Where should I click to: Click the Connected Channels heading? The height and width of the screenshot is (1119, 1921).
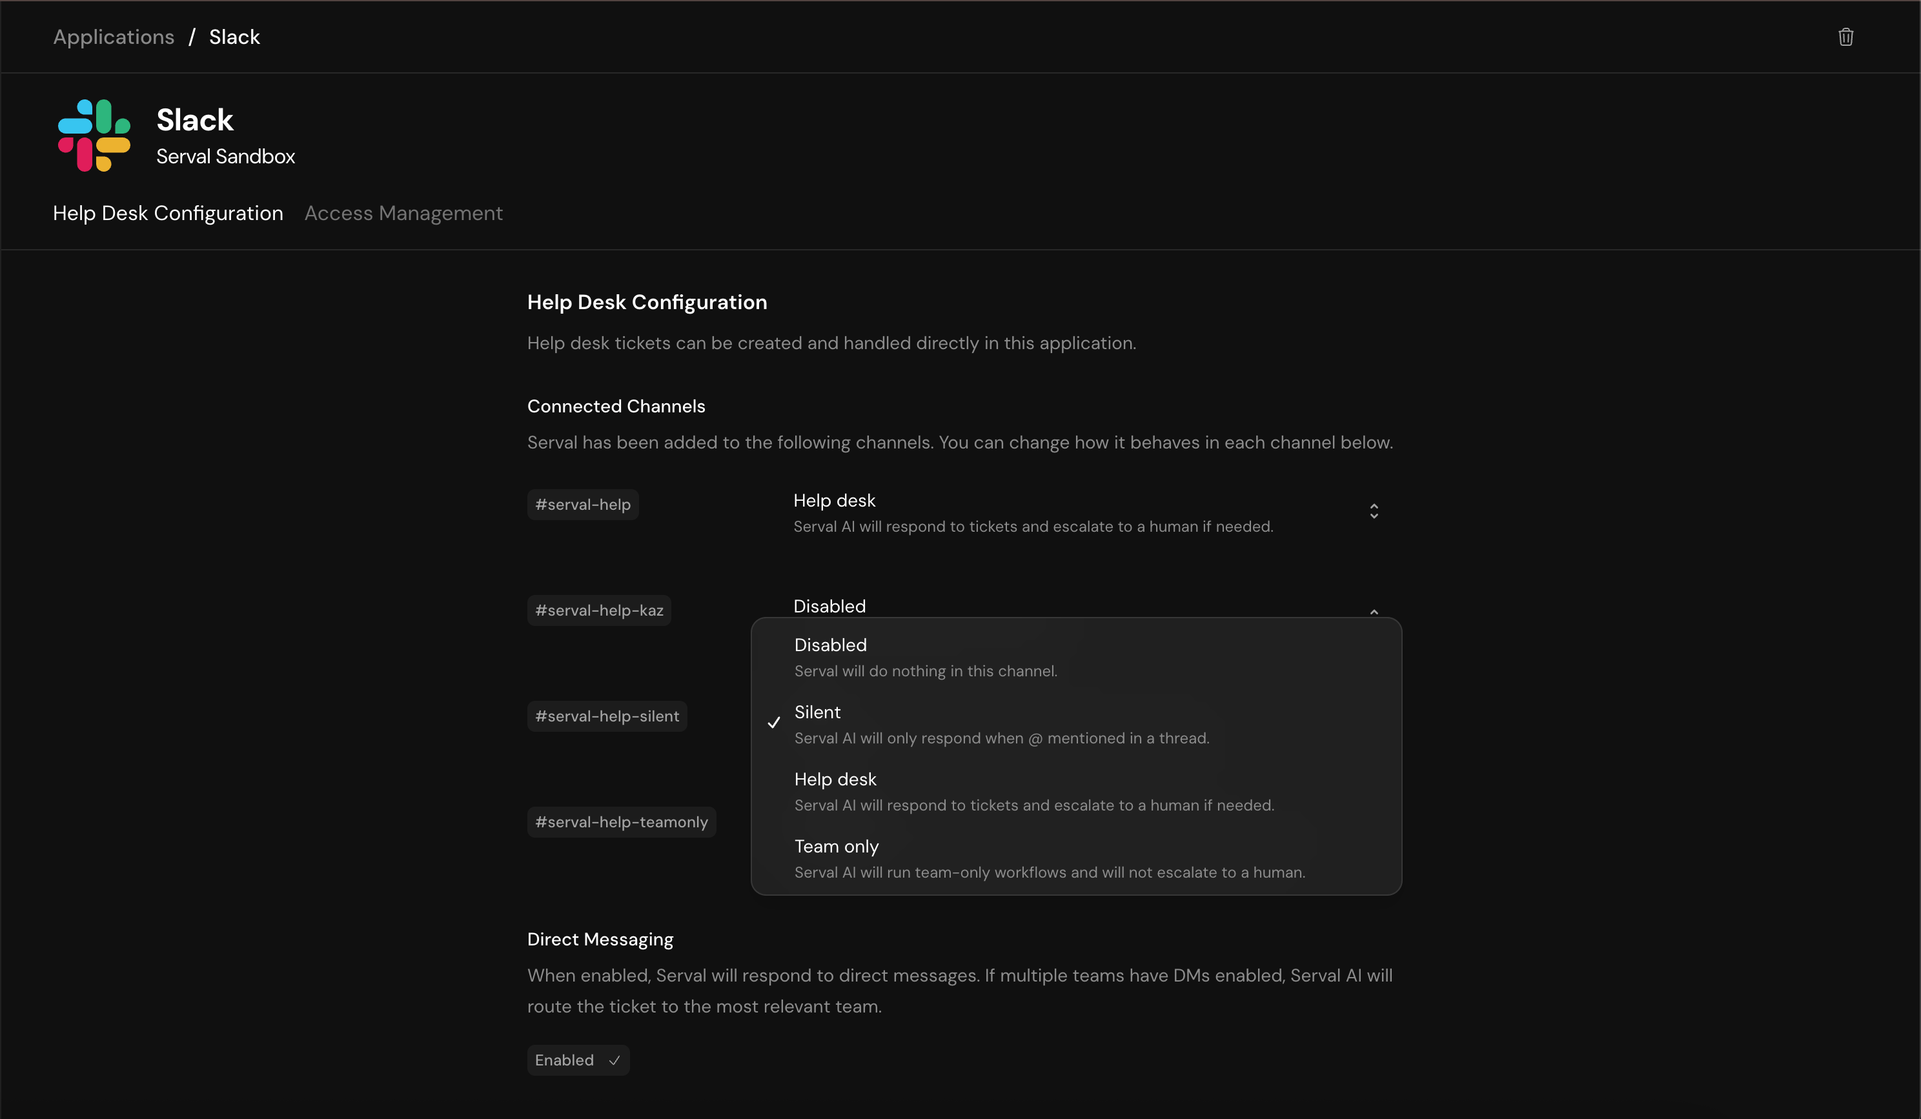616,407
